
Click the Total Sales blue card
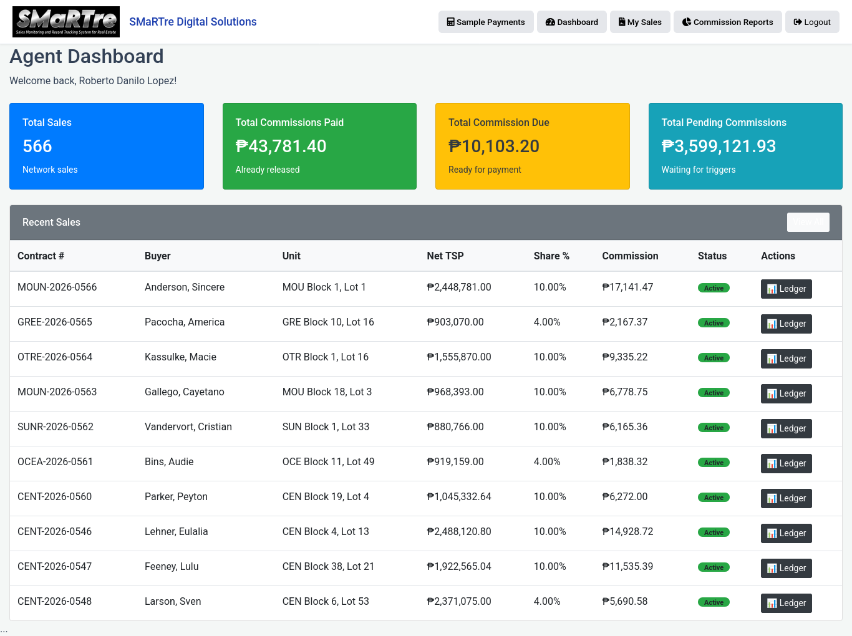(x=107, y=146)
